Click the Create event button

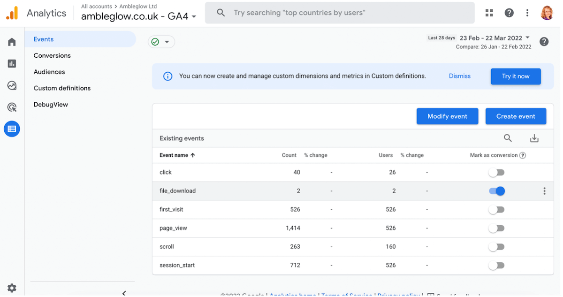pyautogui.click(x=516, y=116)
